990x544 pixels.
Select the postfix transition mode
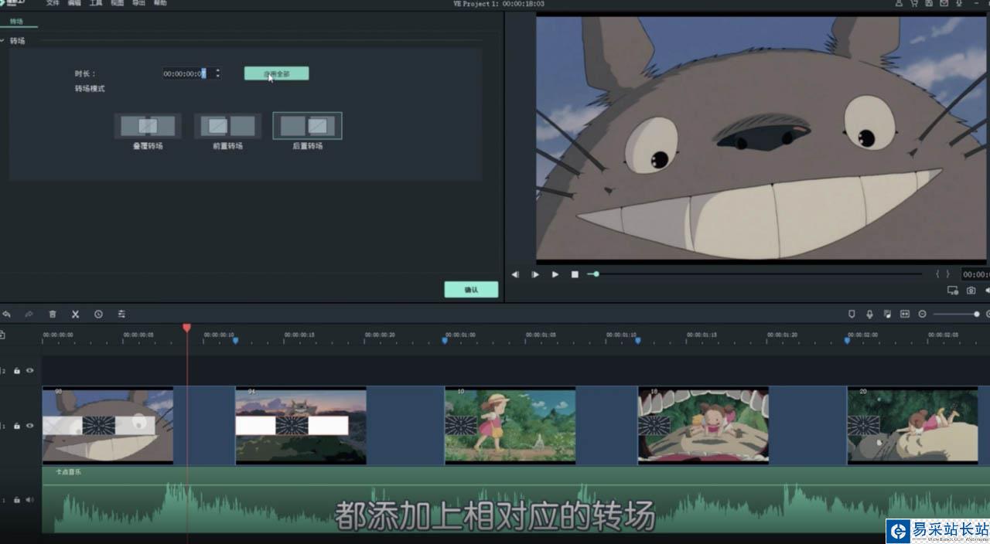click(307, 126)
